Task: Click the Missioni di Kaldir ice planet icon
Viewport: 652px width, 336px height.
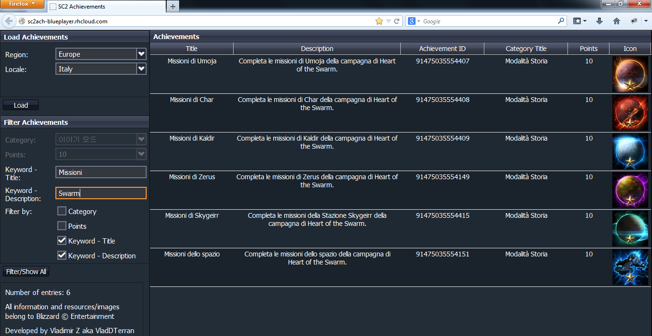Action: [x=630, y=152]
